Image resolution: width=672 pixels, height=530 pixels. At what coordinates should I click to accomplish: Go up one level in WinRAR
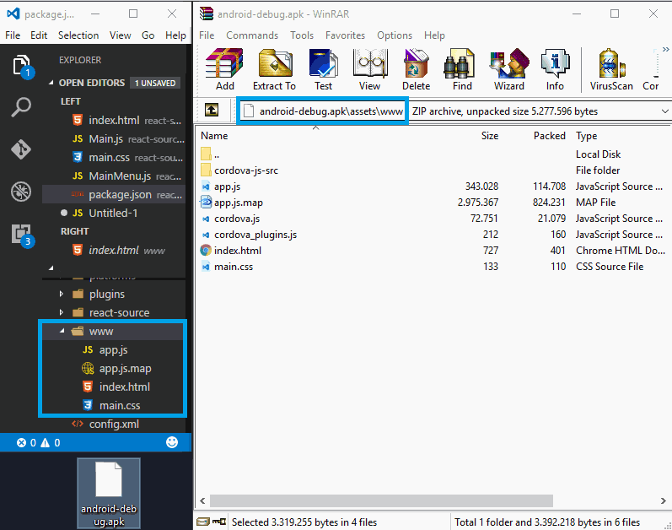(x=212, y=111)
